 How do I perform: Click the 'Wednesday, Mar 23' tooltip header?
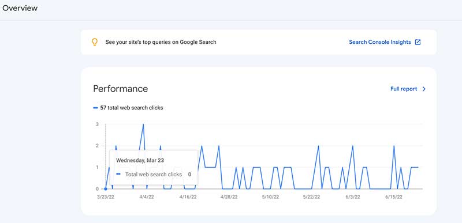click(140, 160)
